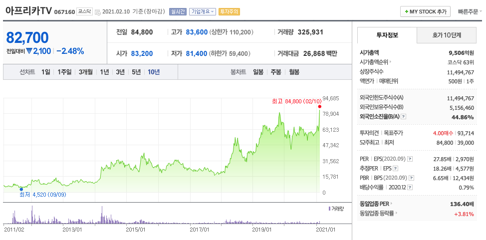Screen dimensions: 486x240
Task: Open the 배당수익률 2020.12 help question icon
Action: click(410, 188)
